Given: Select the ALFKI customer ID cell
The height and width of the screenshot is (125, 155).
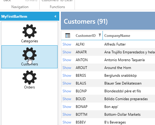Looking at the screenshot, I should click(80, 44).
